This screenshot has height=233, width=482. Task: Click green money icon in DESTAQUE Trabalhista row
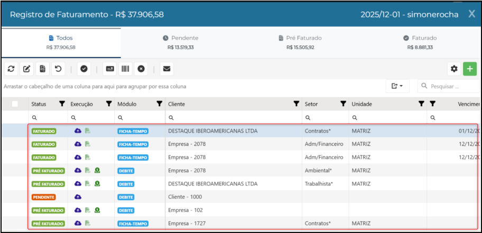coord(97,183)
